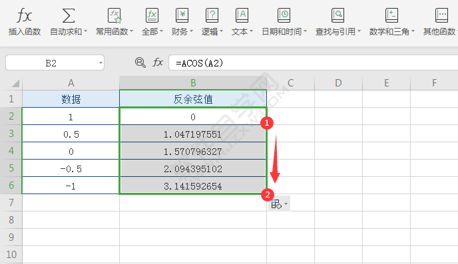
Task: Select cell A6 containing -1
Action: click(x=71, y=185)
